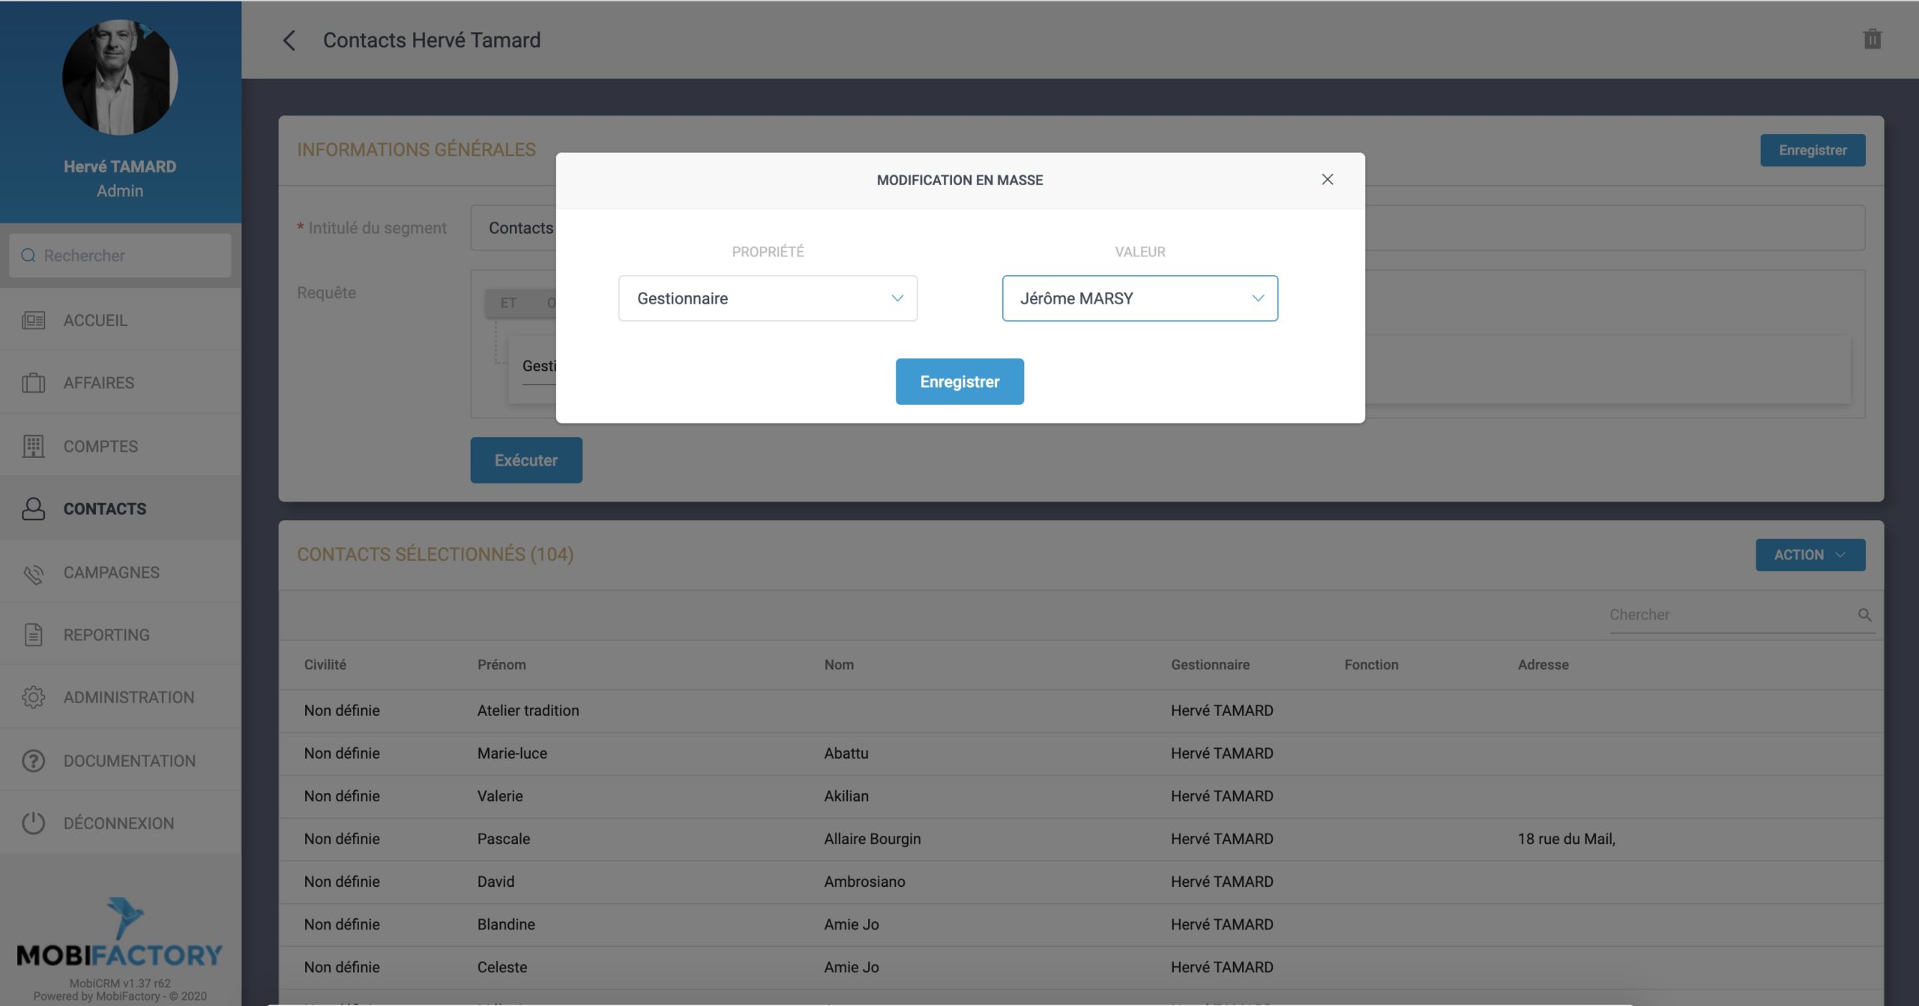The width and height of the screenshot is (1919, 1006).
Task: Expand the Valeur Jérôme MARSY dropdown
Action: [1139, 298]
